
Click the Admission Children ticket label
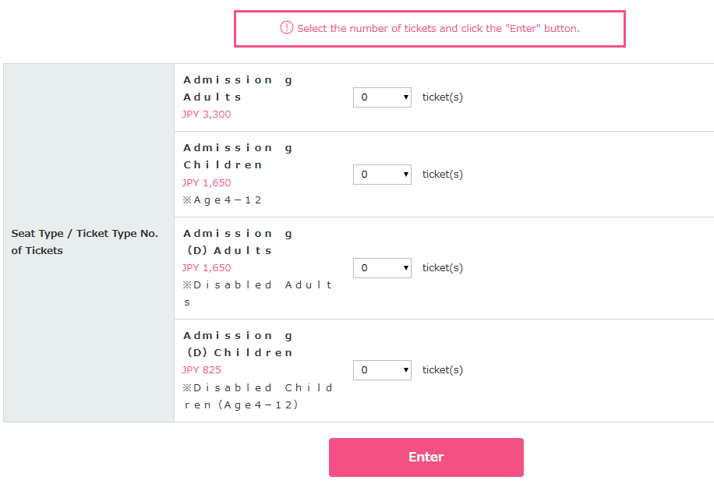click(237, 156)
